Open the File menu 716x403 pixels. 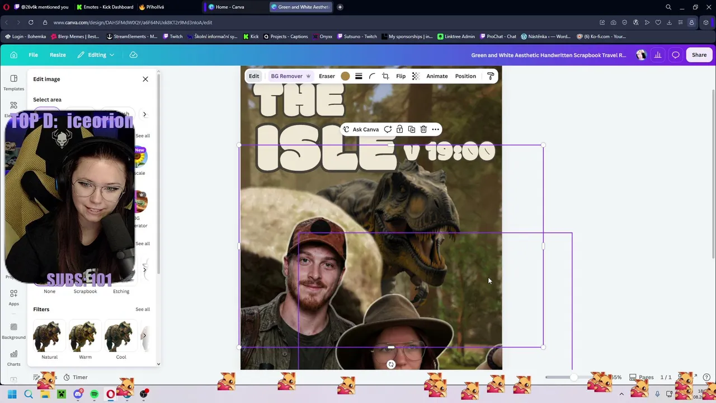33,55
